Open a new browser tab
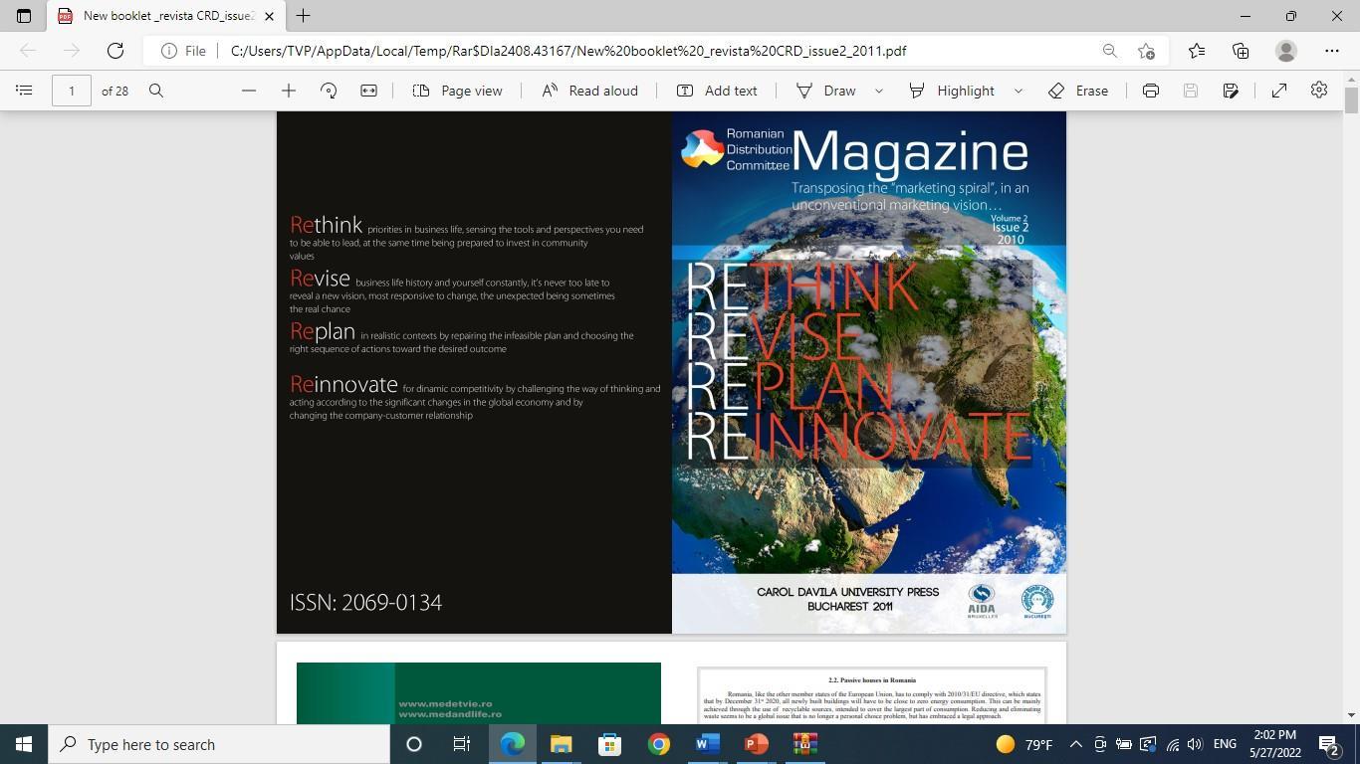The height and width of the screenshot is (764, 1360). pos(303,16)
